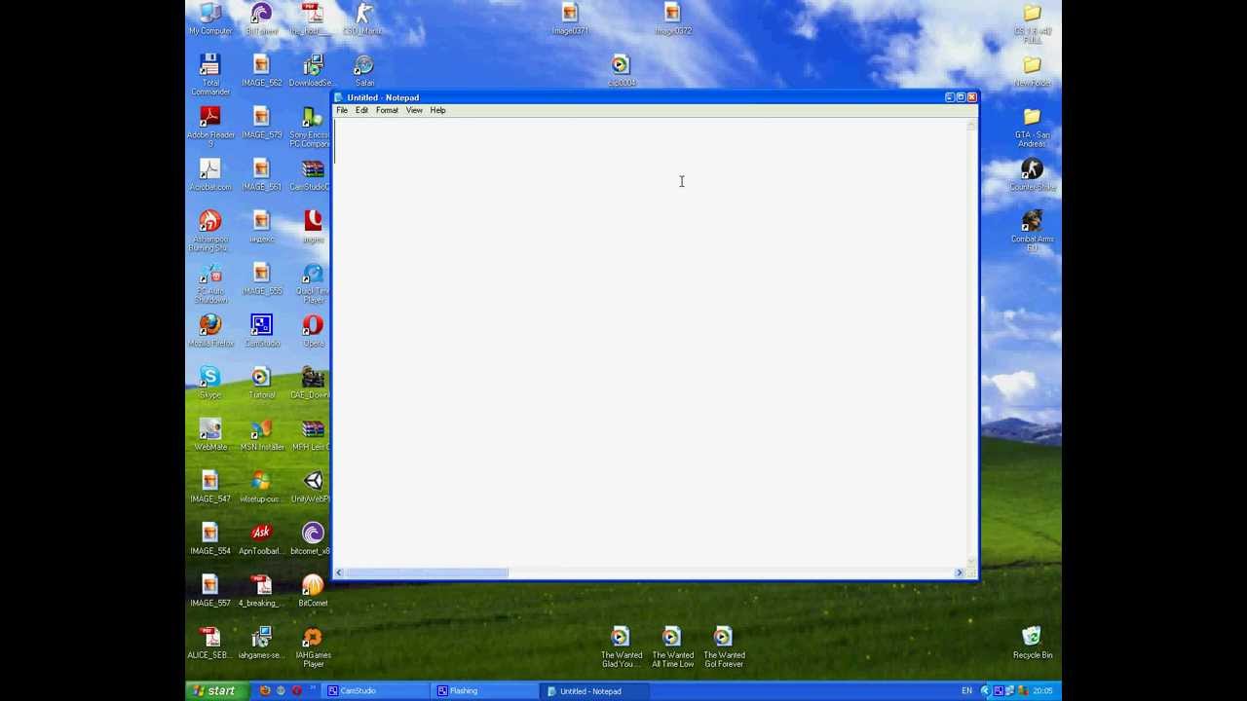Screen dimensions: 1247x701
Task: Maximize the Notepad window
Action: (961, 97)
